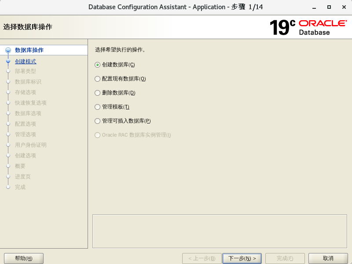Screen dimensions: 352x264
Task: Select 数据库操作 step in sidebar
Action: [29, 50]
